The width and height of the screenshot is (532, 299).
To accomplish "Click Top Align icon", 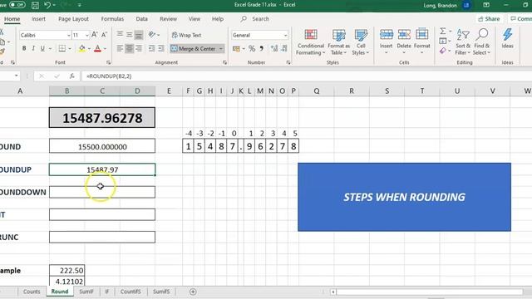I will coord(120,35).
